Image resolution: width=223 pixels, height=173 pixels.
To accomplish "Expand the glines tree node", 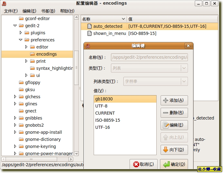I will (15, 104).
